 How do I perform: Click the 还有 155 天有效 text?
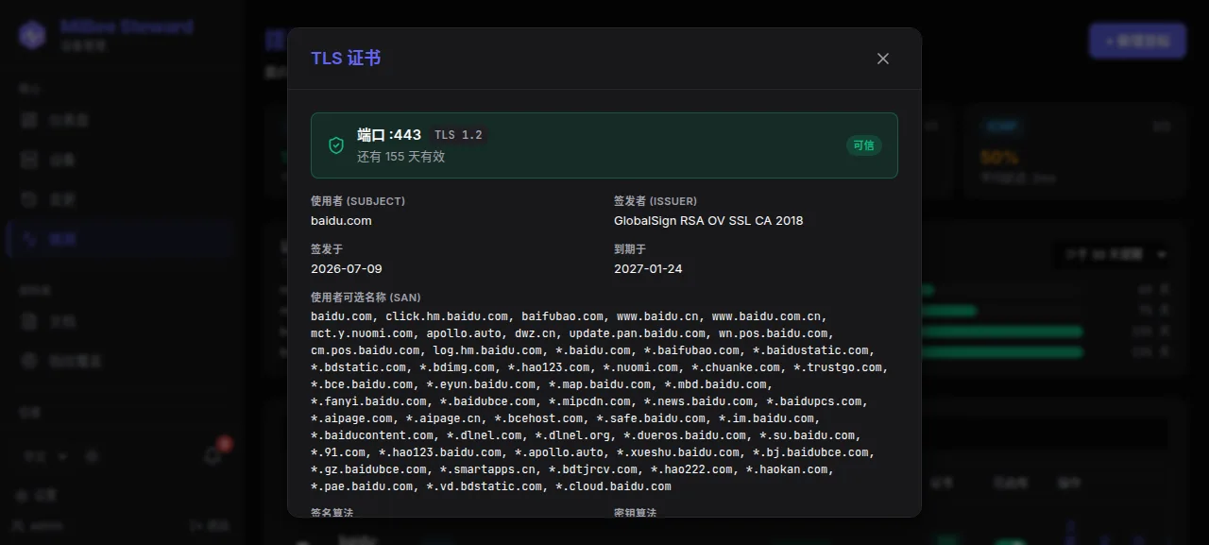click(400, 157)
